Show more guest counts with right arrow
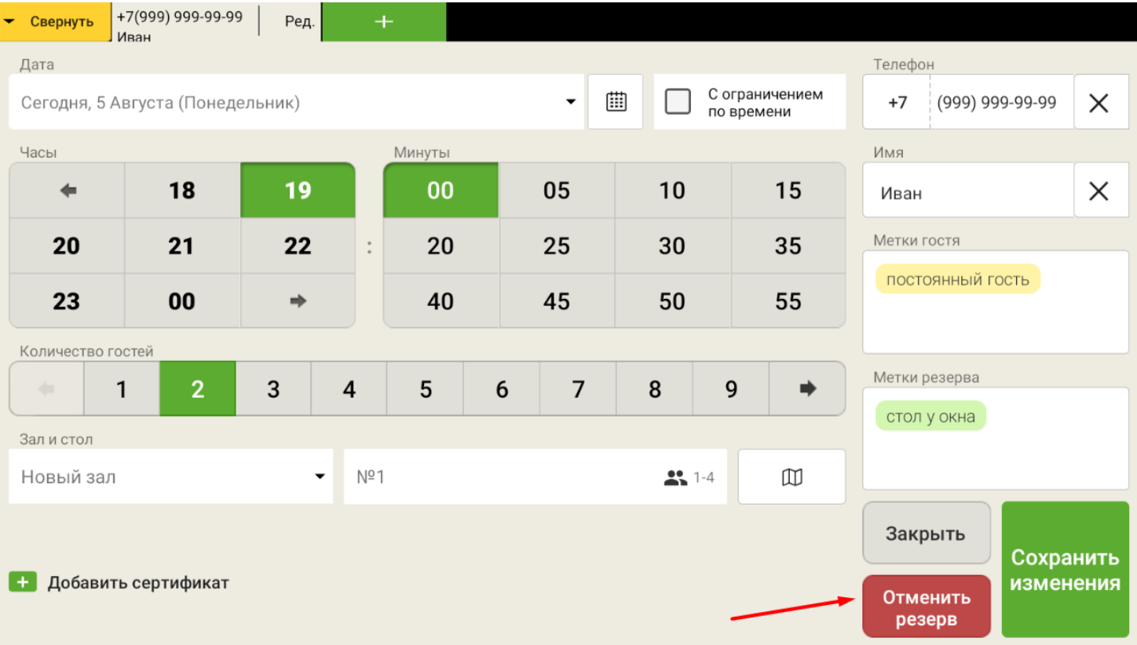 pos(806,389)
